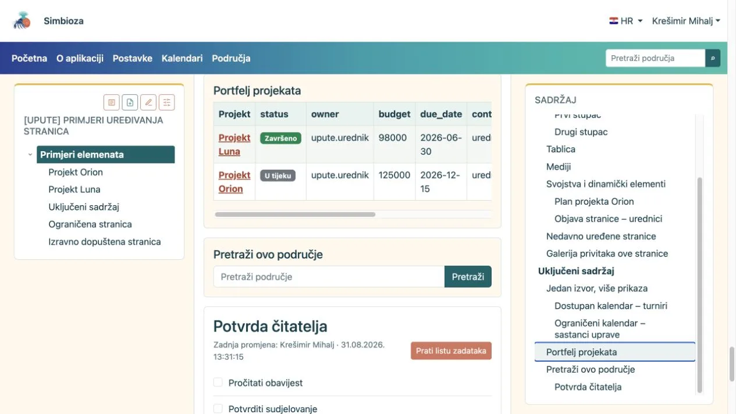Click the 'Pretraži područje' search field
The height and width of the screenshot is (414, 736).
[329, 277]
